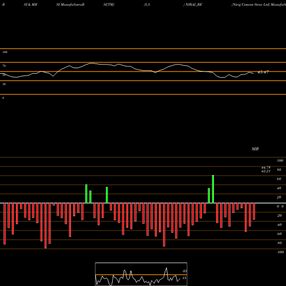The height and width of the screenshot is (286, 286).
Task: Click the -80 label on the MR axis
Action: click(x=279, y=243)
